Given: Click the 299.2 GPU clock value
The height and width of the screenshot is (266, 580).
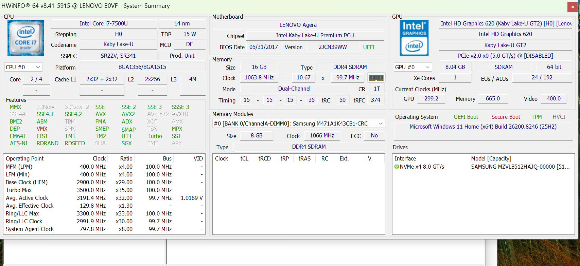Looking at the screenshot, I should [x=432, y=98].
